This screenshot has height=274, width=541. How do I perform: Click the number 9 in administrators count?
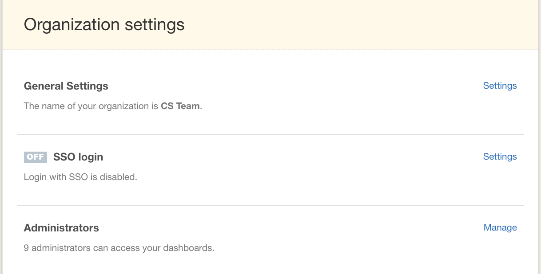click(26, 248)
